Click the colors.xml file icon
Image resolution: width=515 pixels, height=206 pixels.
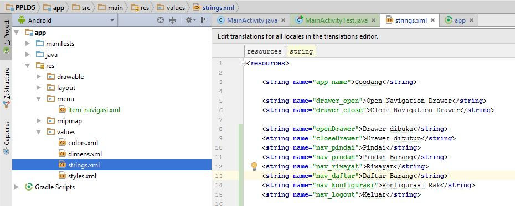(x=62, y=143)
